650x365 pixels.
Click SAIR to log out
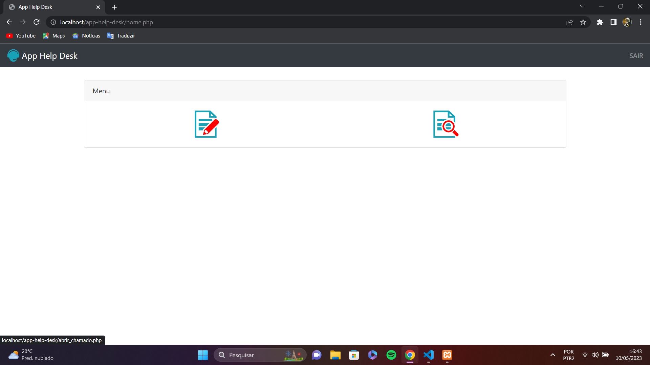pos(636,55)
